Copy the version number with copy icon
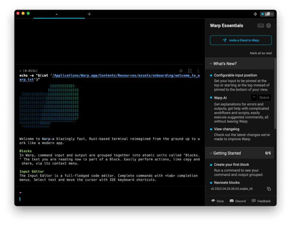Screen dimensions: 291x225 269,189
